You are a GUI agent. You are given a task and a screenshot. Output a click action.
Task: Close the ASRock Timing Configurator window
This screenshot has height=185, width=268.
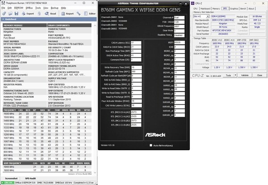click(x=186, y=4)
